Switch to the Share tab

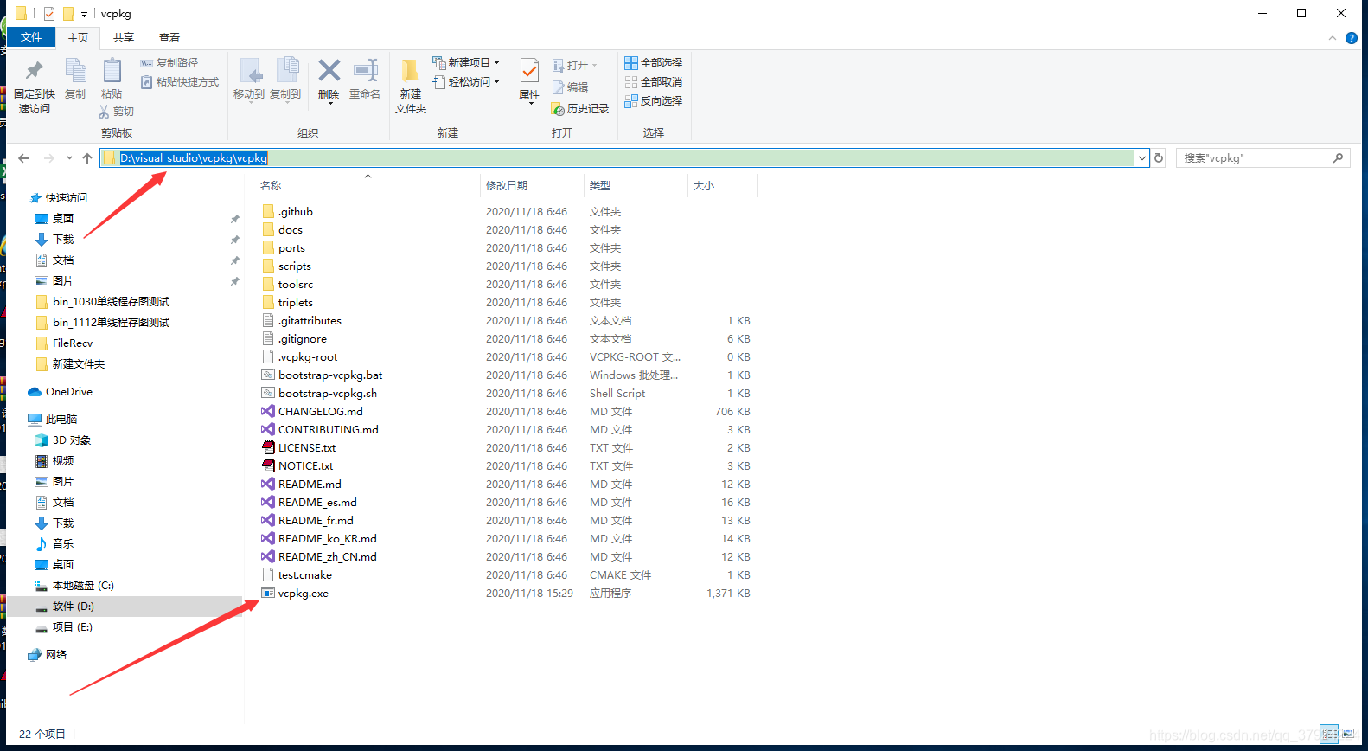tap(124, 37)
